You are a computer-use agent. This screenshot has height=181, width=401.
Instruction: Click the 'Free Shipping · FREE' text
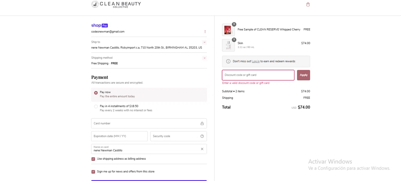click(x=105, y=63)
